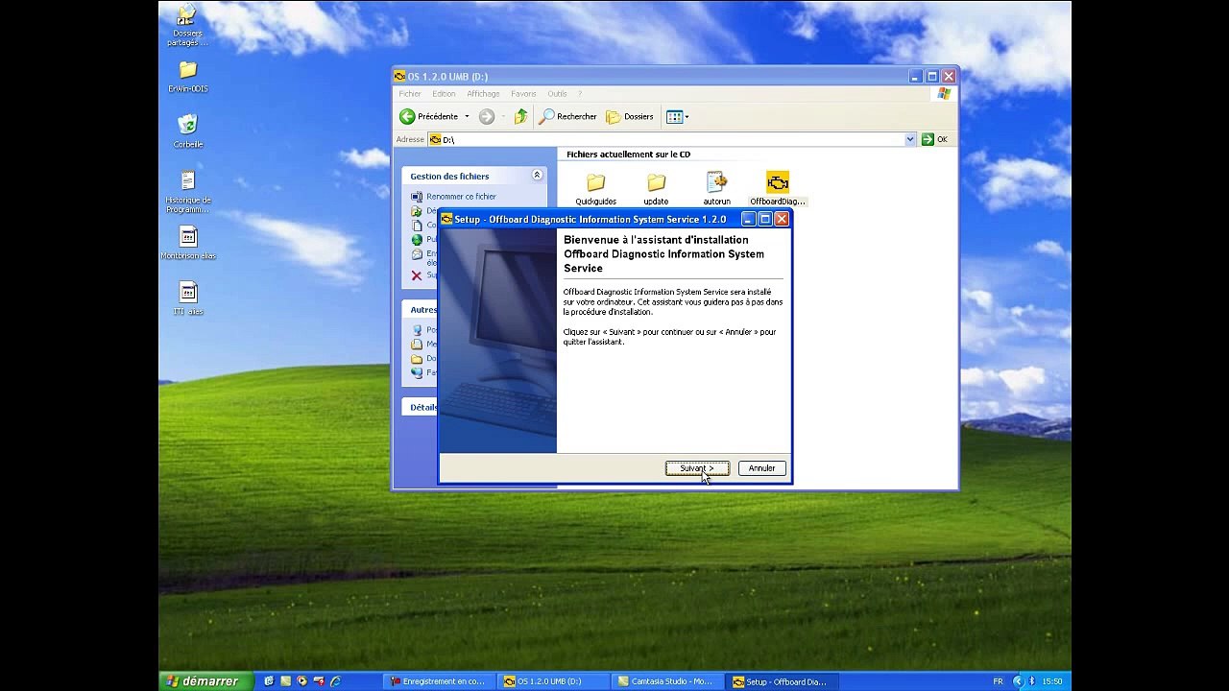The image size is (1229, 691).
Task: Switch to Setup - Offboard Dia... taskbar button
Action: 783,681
